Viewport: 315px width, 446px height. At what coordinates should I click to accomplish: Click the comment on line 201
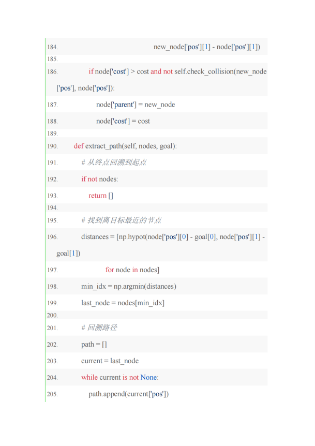pos(99,328)
